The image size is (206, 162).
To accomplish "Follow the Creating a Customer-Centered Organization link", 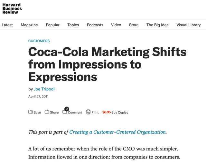I will point(117,132).
